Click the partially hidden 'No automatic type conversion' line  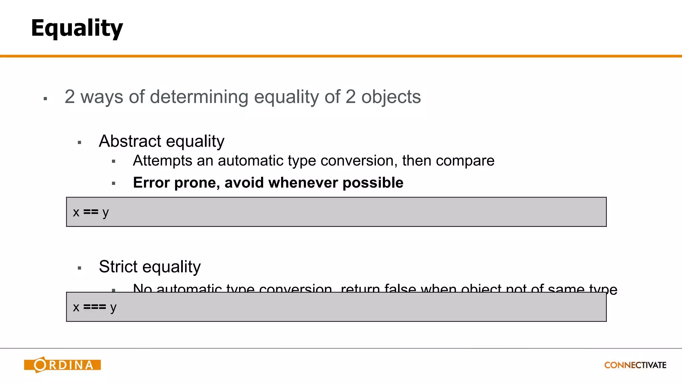(x=375, y=288)
